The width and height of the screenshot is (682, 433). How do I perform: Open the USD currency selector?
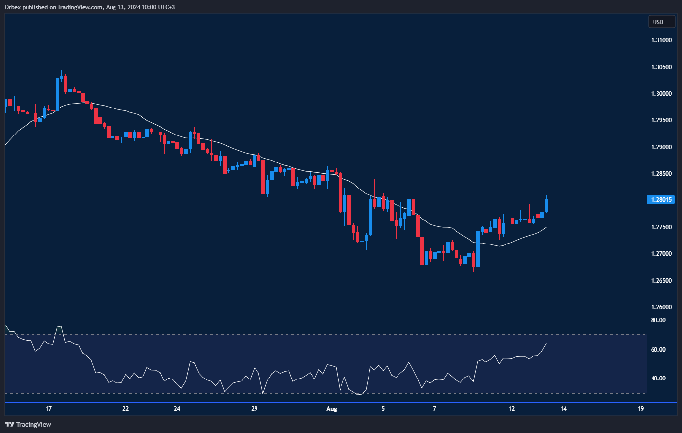click(661, 22)
